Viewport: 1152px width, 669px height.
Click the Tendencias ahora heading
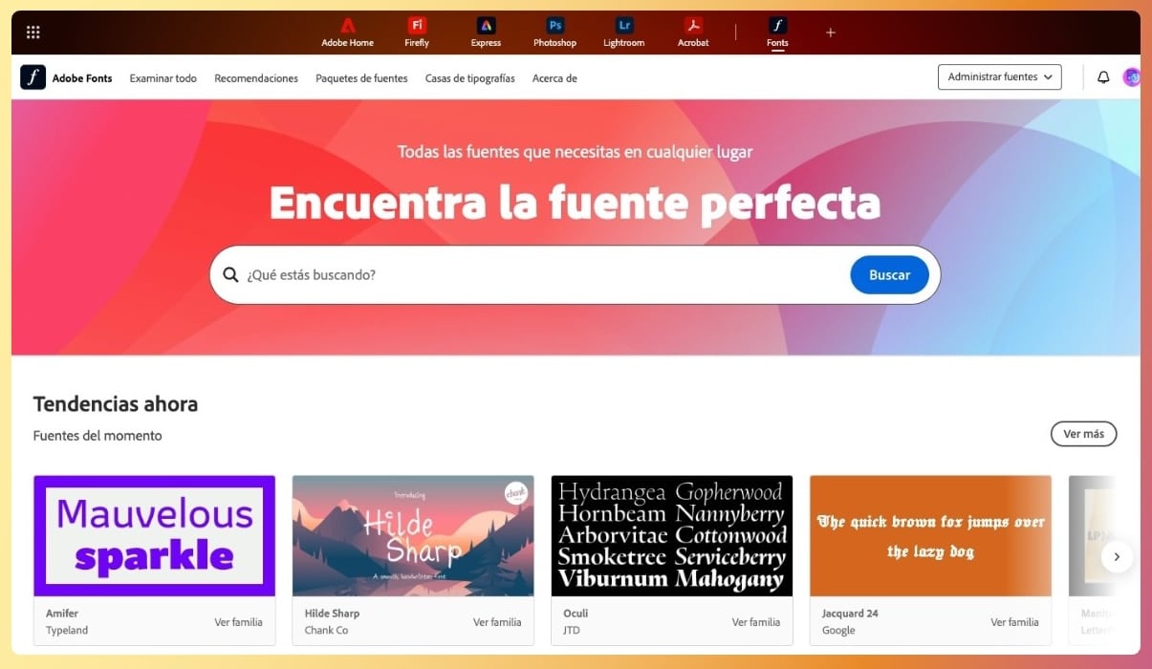point(116,404)
